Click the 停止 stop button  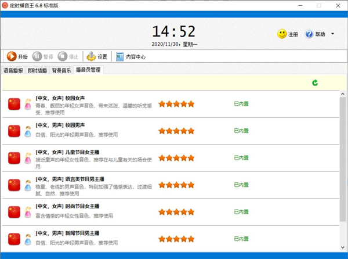[x=68, y=56]
